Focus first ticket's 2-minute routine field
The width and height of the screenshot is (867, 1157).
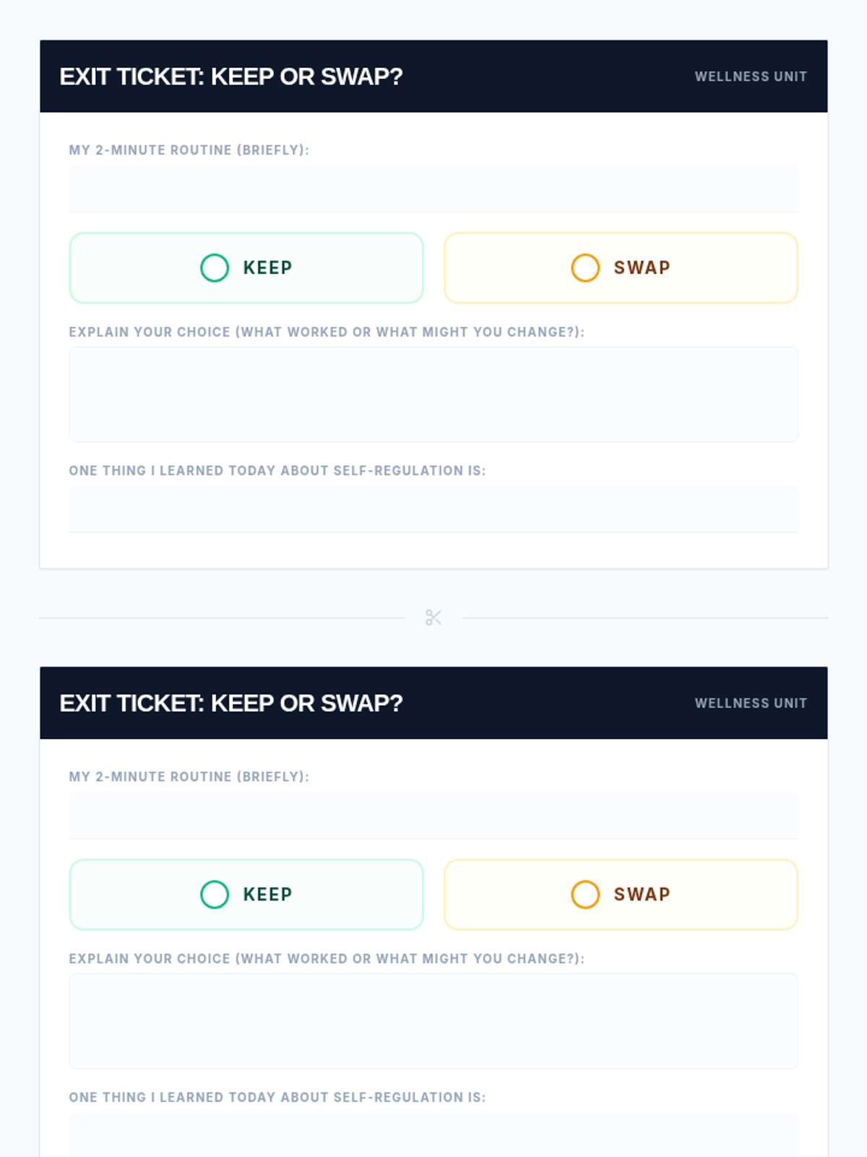pos(433,189)
